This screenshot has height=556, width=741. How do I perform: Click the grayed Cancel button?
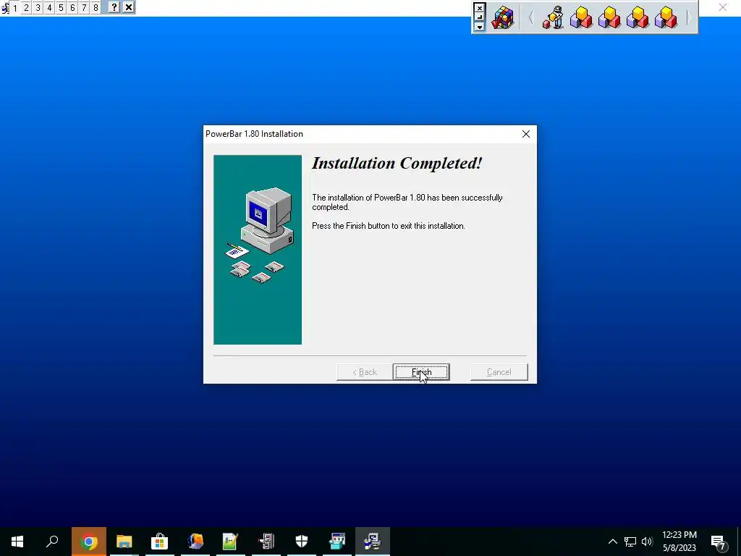point(499,372)
